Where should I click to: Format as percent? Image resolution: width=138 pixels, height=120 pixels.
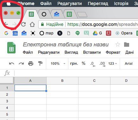point(84,63)
